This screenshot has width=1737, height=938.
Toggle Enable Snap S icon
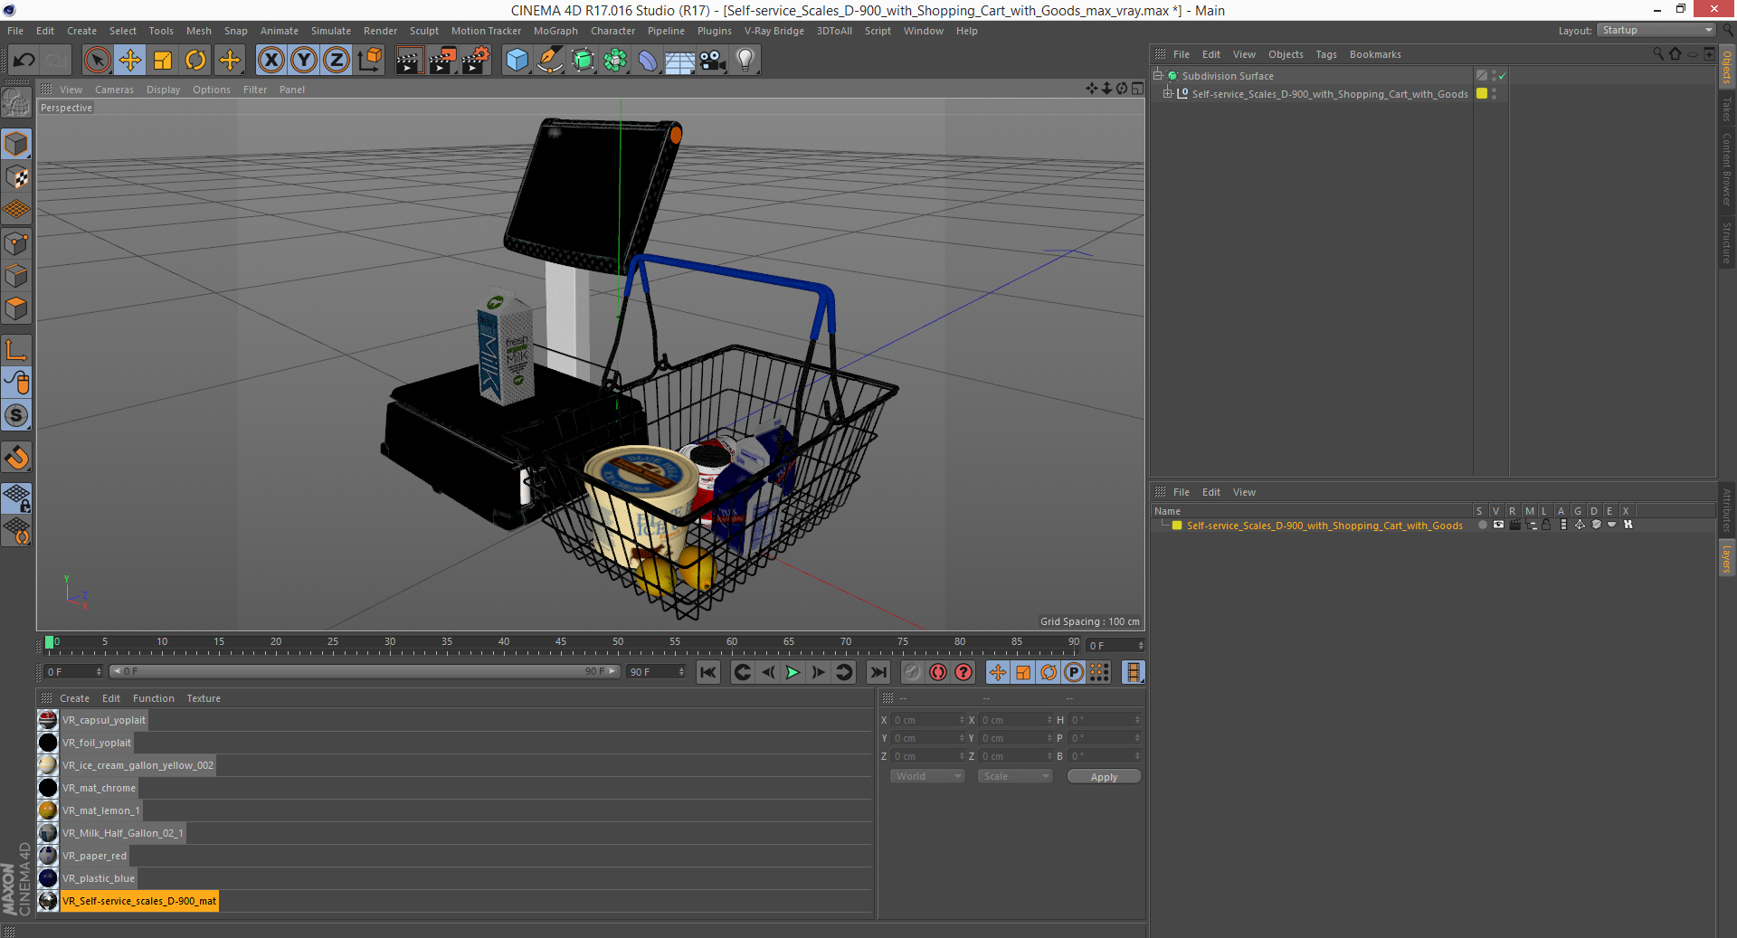coord(16,416)
